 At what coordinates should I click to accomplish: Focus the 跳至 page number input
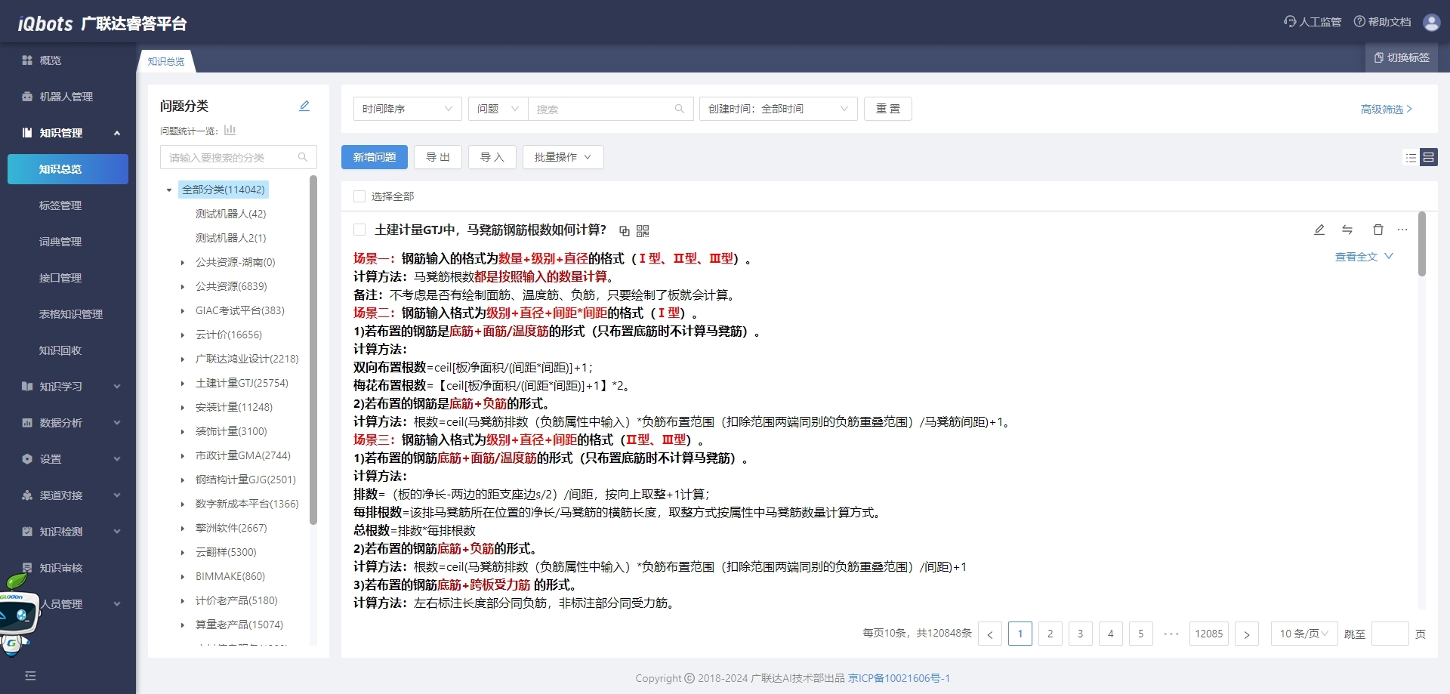coord(1390,634)
